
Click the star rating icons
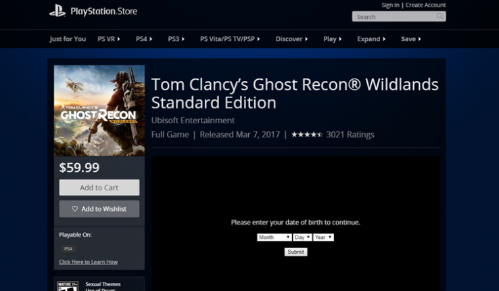[307, 135]
